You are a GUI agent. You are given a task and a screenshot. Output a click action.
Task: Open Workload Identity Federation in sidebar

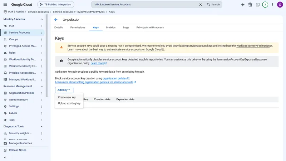[x=22, y=59]
